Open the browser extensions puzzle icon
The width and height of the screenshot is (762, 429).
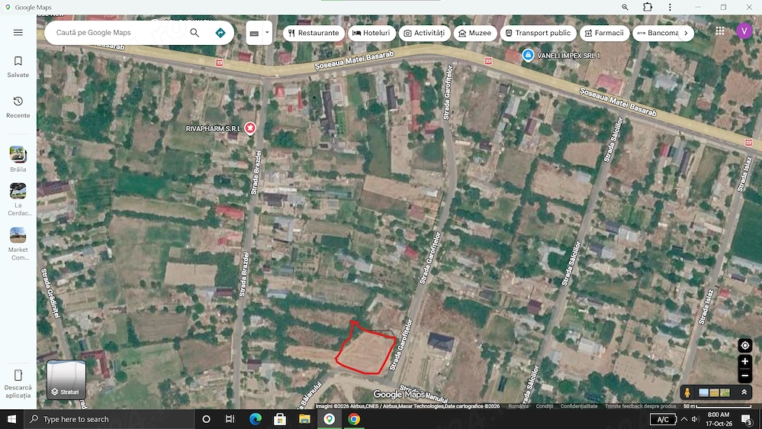[648, 7]
